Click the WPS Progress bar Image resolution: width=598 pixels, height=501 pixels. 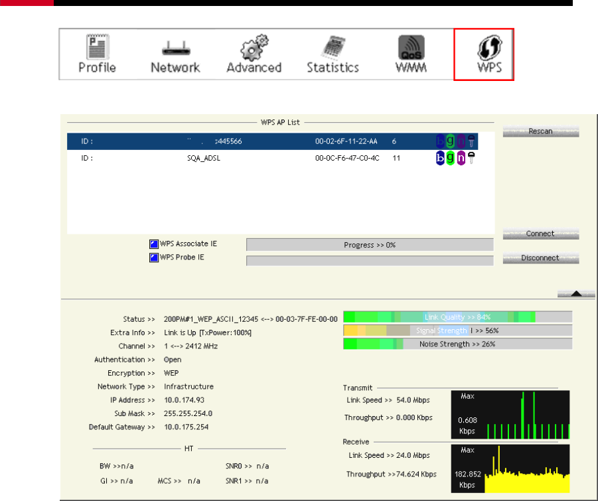click(370, 245)
